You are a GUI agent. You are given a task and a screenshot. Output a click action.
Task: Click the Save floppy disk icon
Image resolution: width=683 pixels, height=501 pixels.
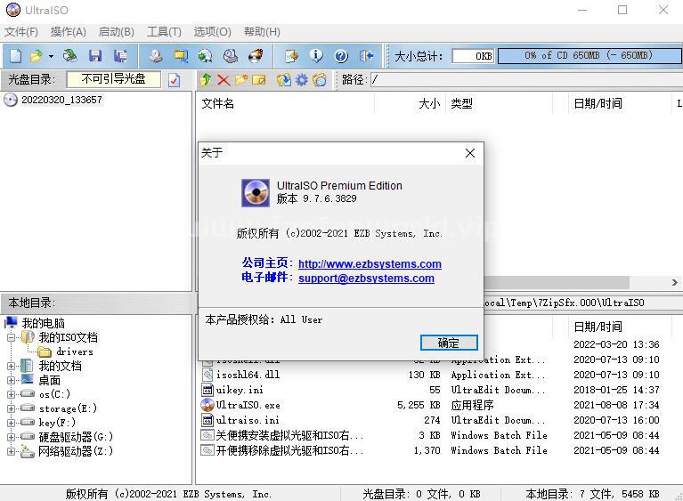point(95,56)
